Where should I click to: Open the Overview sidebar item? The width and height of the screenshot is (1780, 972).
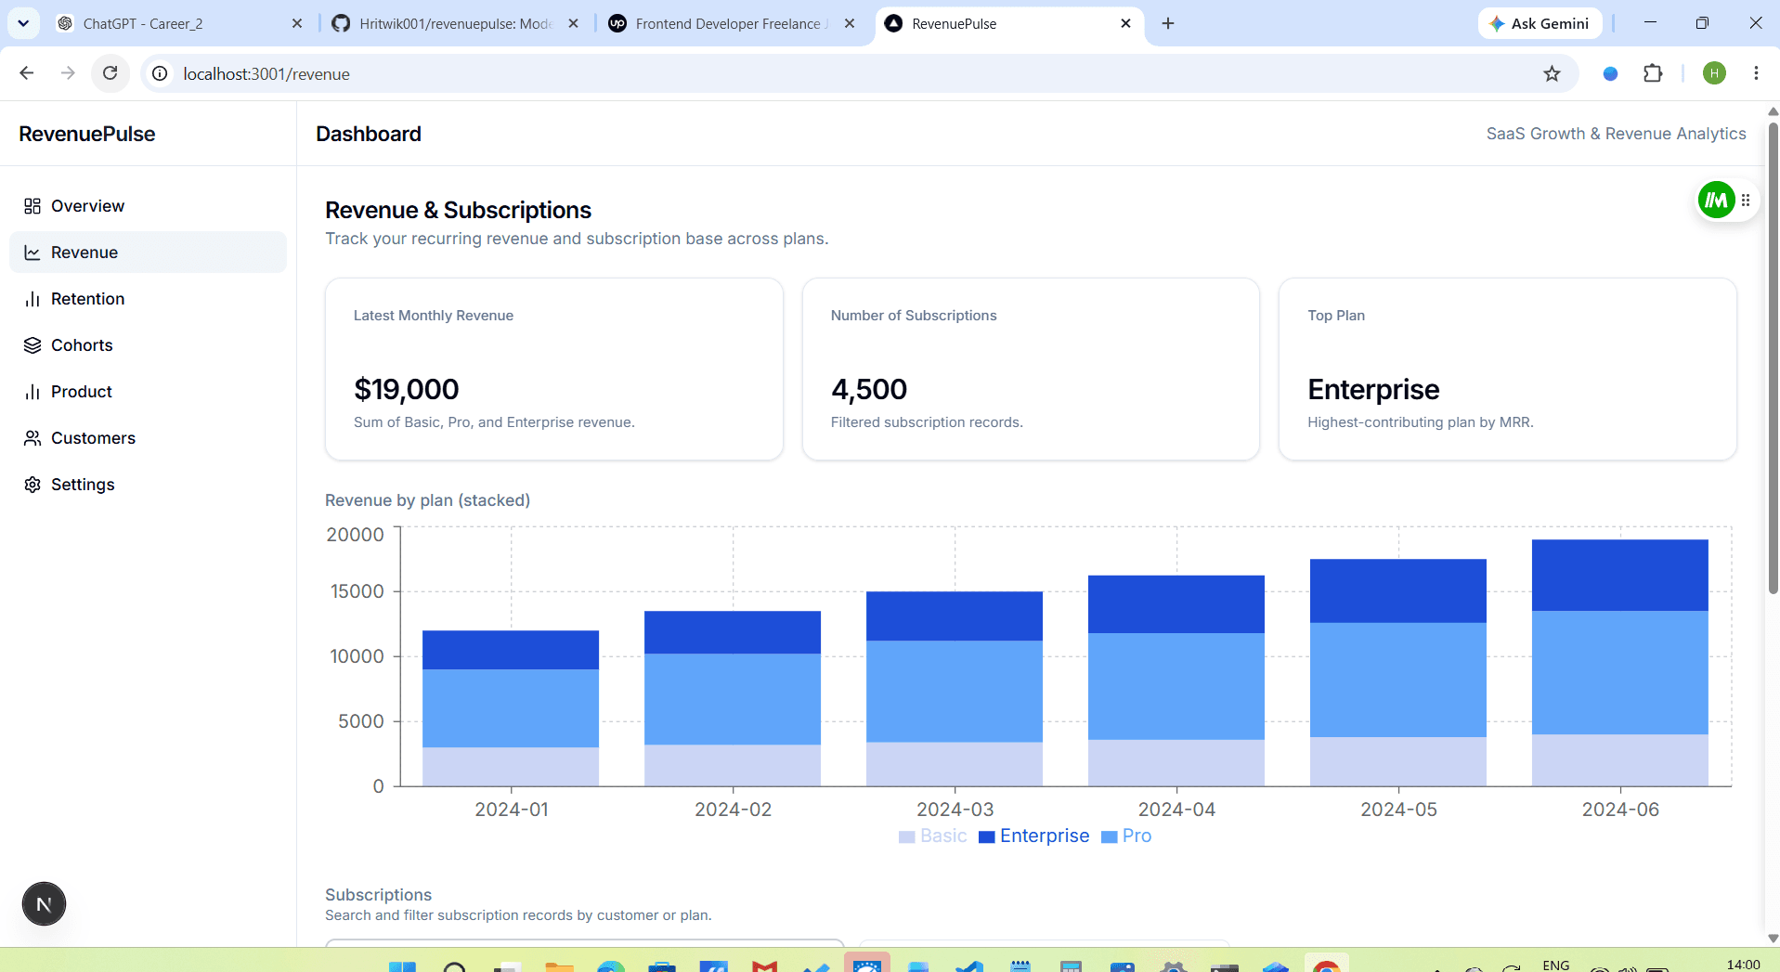pyautogui.click(x=148, y=206)
